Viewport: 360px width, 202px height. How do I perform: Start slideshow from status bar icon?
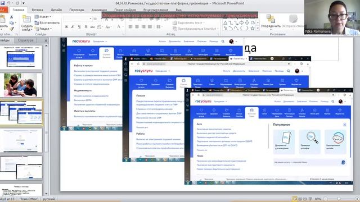tap(310, 199)
